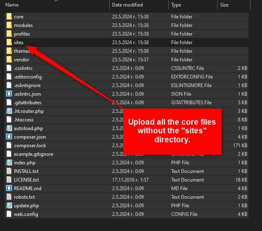The width and height of the screenshot is (262, 231).
Task: Click the vendor folder icon
Action: click(x=9, y=60)
